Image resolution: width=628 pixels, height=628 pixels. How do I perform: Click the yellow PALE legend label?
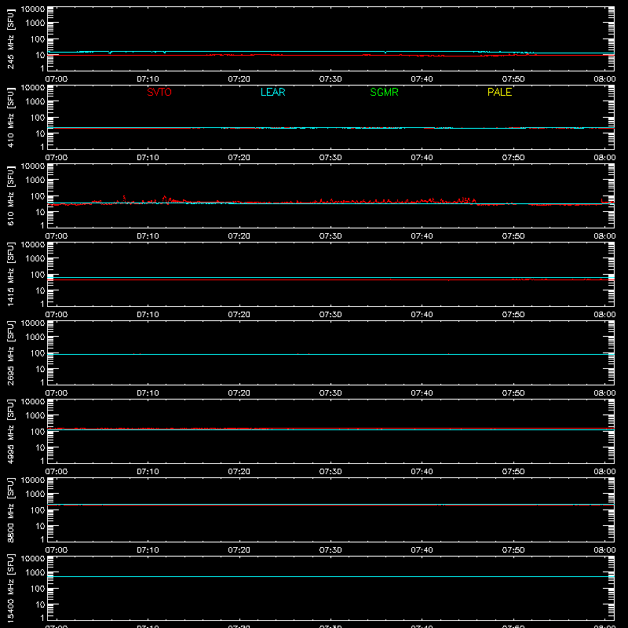tap(499, 92)
